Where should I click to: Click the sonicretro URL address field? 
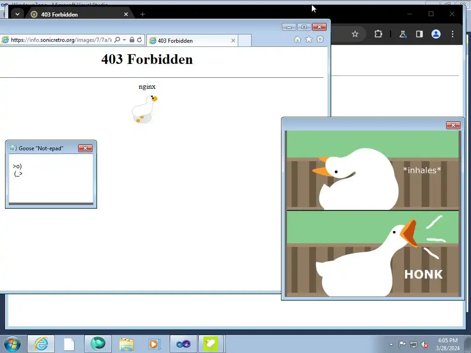[61, 40]
